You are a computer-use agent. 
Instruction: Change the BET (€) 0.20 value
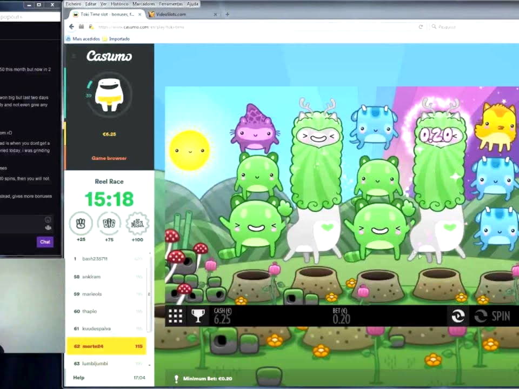click(x=341, y=316)
